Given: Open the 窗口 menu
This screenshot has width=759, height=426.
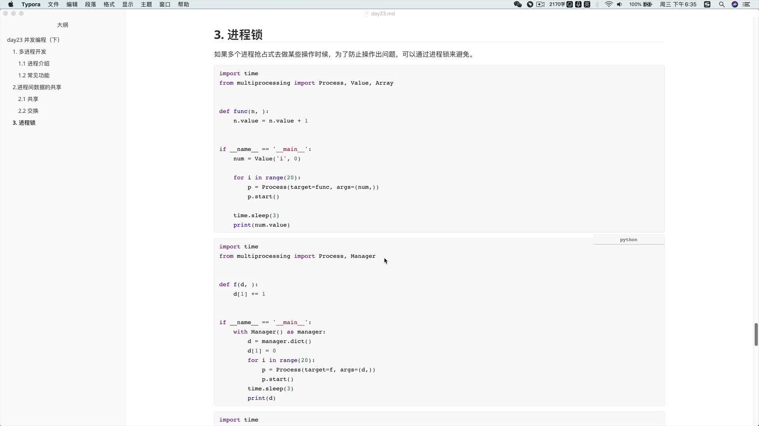Looking at the screenshot, I should tap(165, 4).
